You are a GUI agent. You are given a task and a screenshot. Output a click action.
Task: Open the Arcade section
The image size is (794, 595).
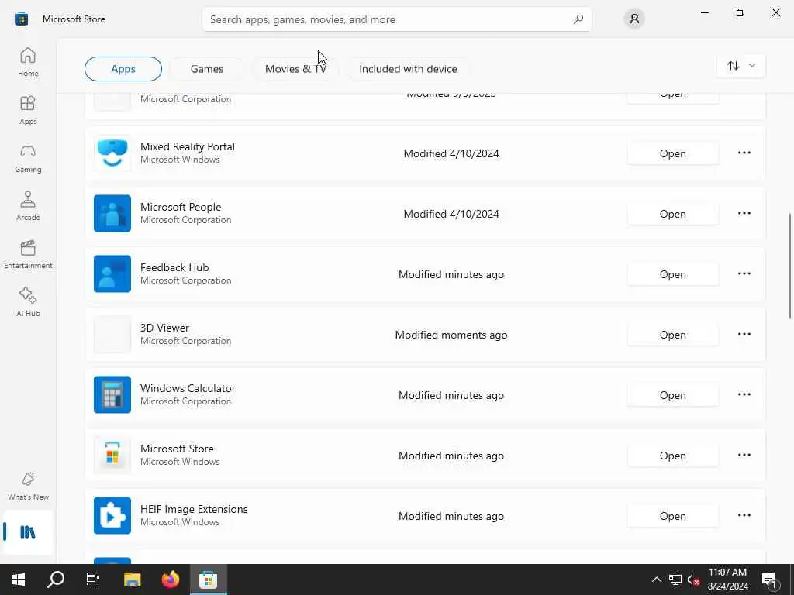coord(28,206)
